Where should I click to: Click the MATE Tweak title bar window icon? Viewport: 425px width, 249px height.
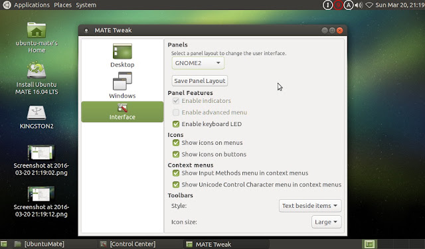pos(86,31)
